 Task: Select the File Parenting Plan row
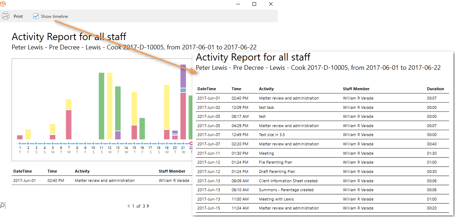tap(276, 162)
